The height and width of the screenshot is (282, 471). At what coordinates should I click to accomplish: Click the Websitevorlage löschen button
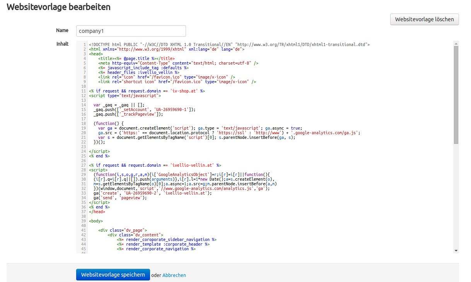coord(424,19)
